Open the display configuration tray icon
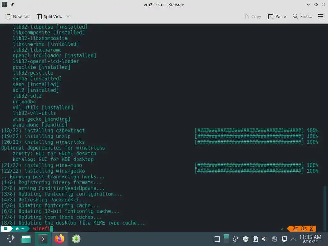 (x=284, y=239)
